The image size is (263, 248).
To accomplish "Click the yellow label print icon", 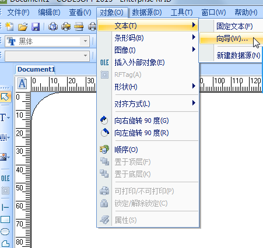I will click(x=79, y=27).
